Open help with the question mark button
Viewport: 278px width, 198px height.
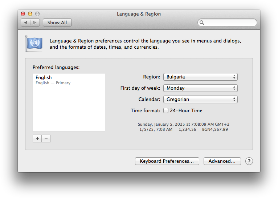249,161
